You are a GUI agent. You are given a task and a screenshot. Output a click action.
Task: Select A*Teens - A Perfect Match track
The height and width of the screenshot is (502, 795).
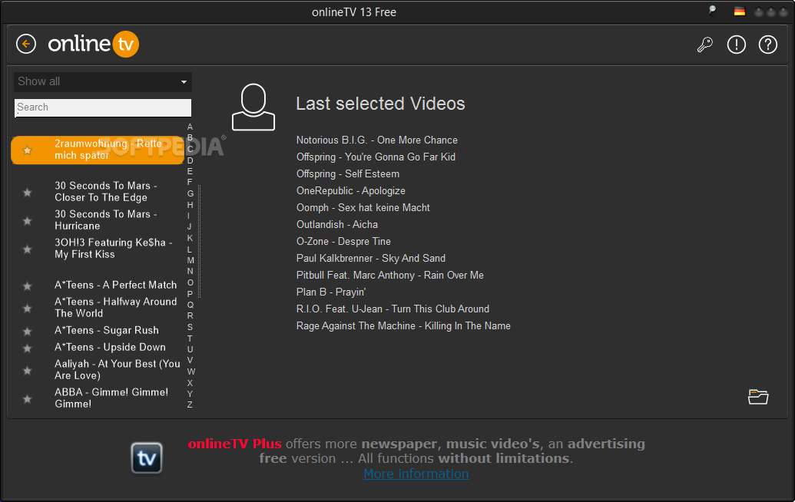pyautogui.click(x=115, y=286)
